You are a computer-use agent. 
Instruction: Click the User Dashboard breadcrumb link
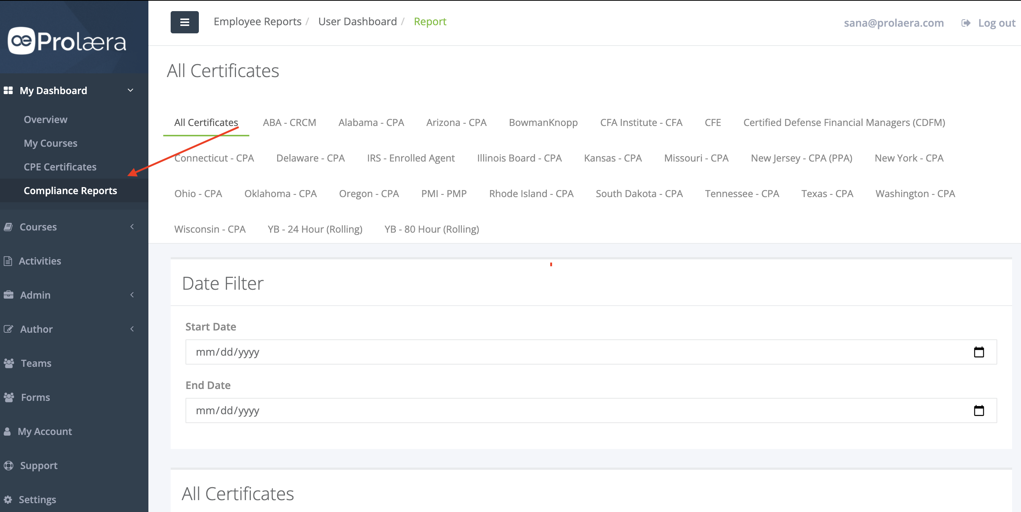click(x=358, y=22)
